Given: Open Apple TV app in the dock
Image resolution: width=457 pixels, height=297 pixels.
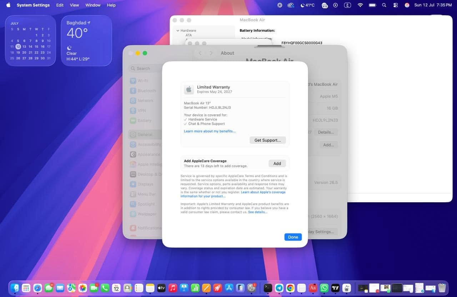Looking at the screenshot, I should click(x=161, y=288).
